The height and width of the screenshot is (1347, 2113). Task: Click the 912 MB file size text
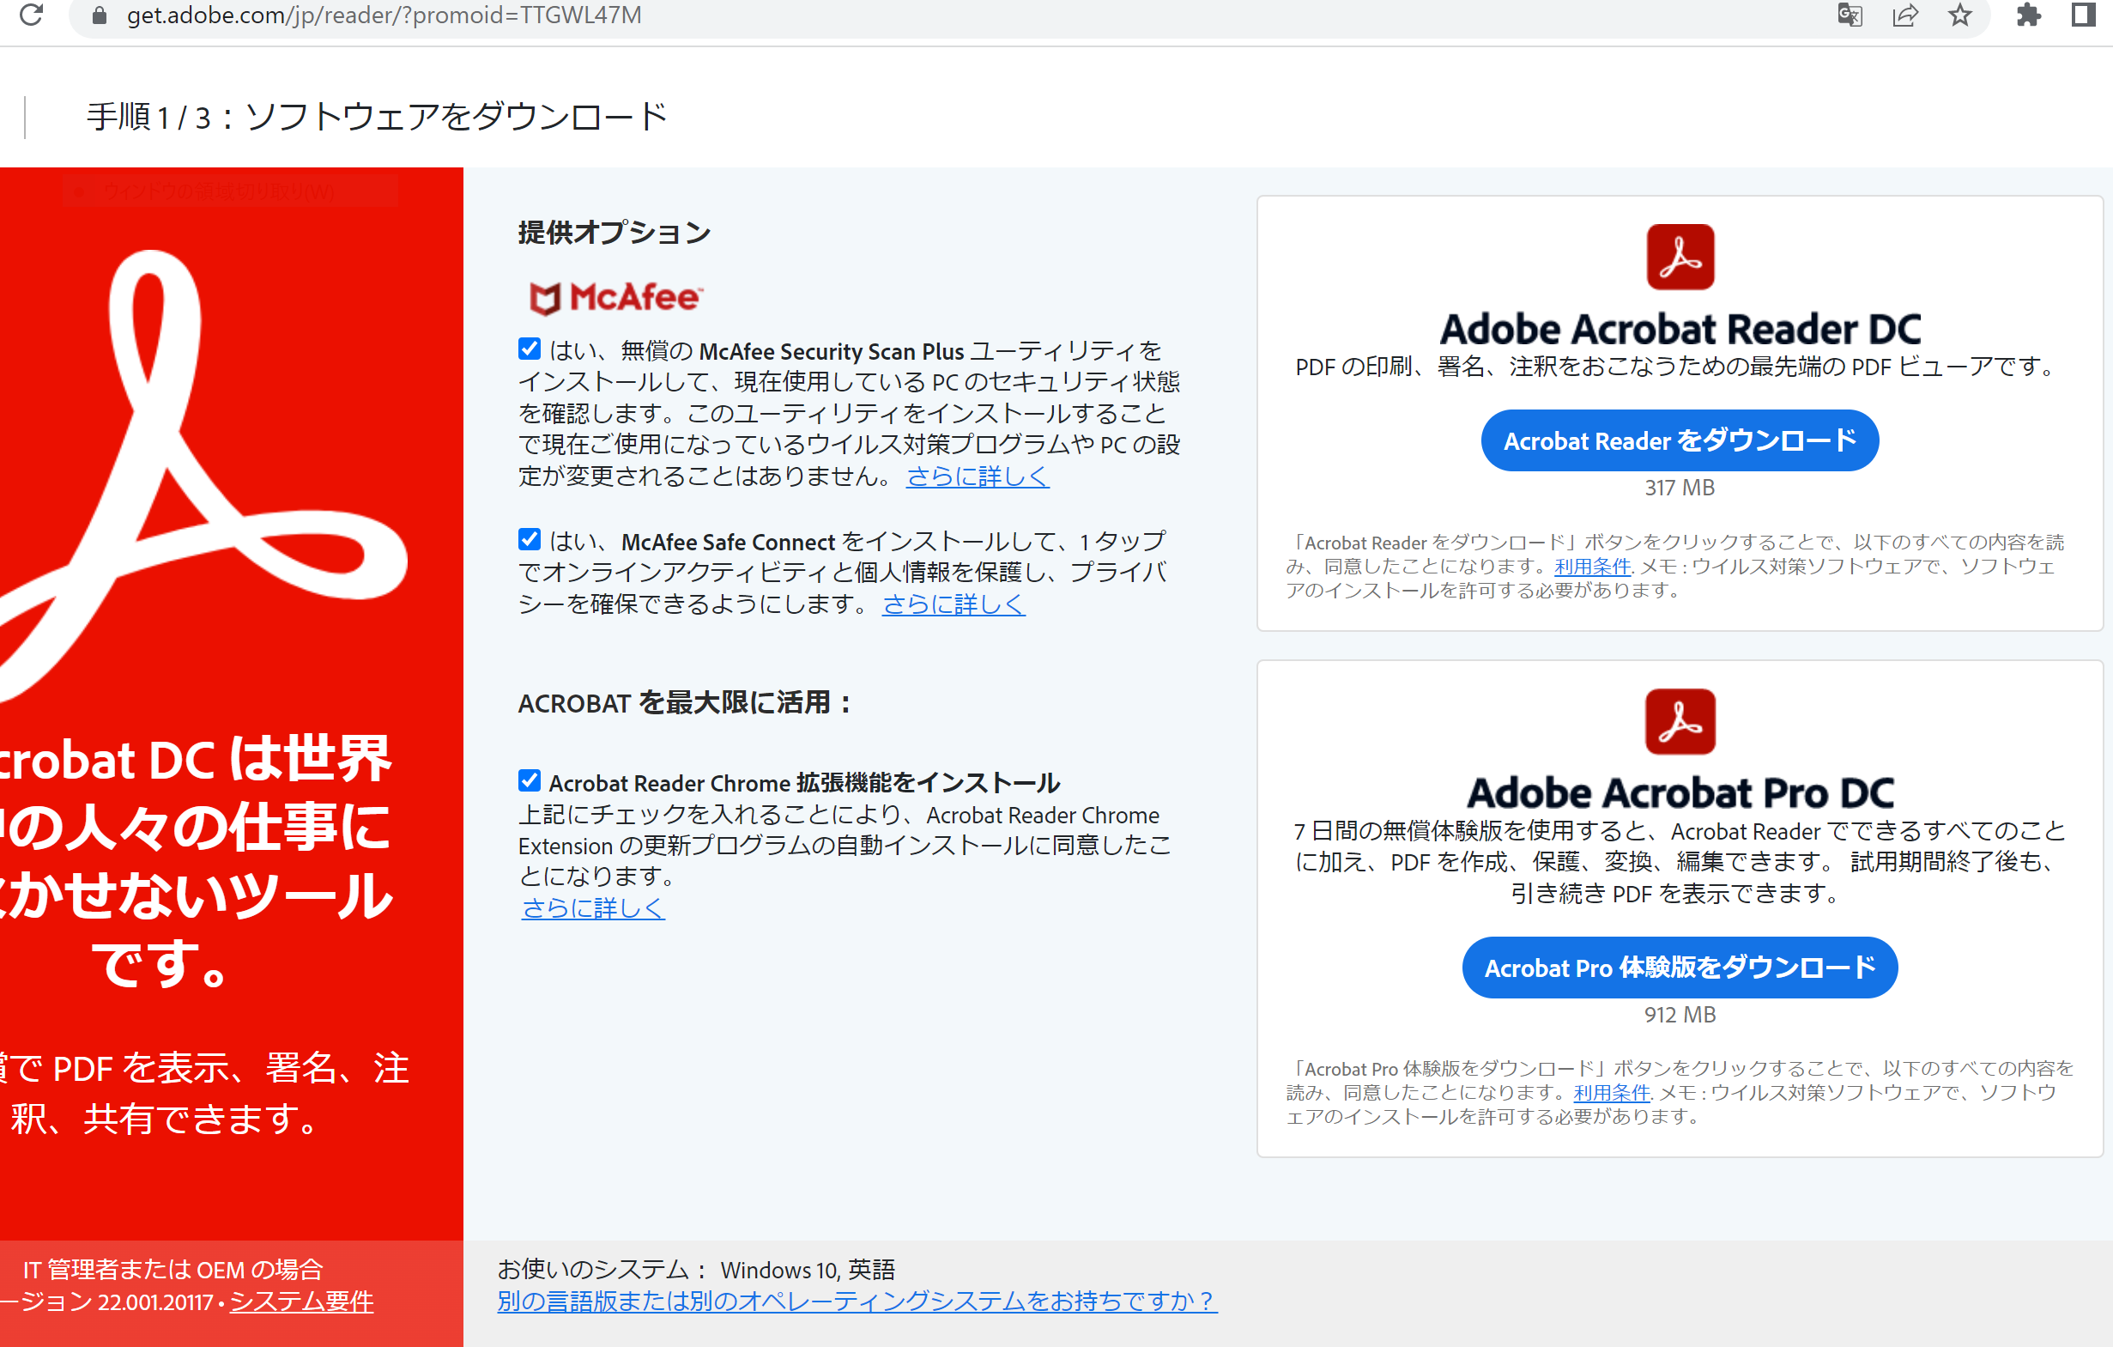point(1680,1015)
